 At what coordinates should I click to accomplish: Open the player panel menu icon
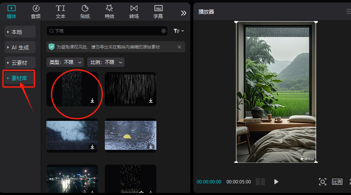point(348,12)
